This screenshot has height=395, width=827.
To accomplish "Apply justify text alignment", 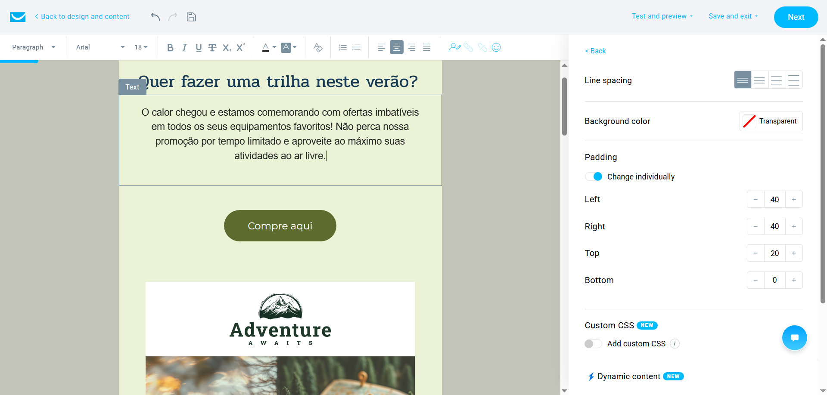I will 426,47.
